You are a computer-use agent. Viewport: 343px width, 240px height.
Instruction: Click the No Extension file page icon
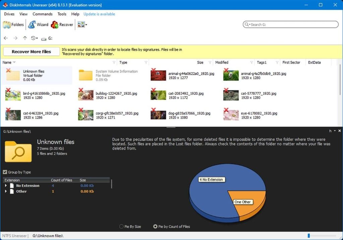tap(12, 185)
